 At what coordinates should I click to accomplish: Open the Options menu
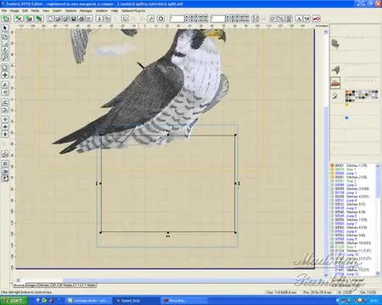70,11
